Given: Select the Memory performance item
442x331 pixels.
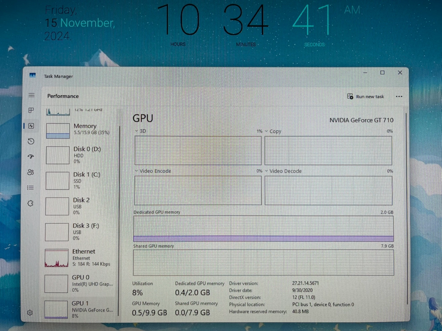Looking at the screenshot, I should [80, 130].
